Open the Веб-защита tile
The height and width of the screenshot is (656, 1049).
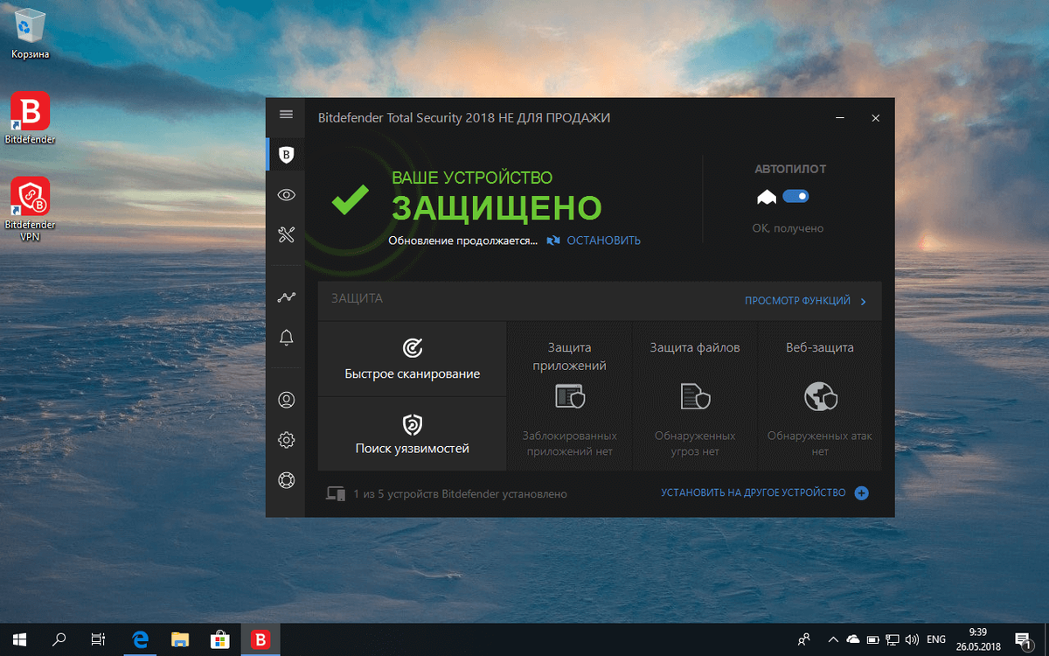[820, 396]
